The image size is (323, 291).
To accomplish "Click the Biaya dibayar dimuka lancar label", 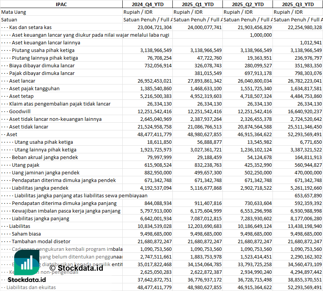I will point(42,65).
